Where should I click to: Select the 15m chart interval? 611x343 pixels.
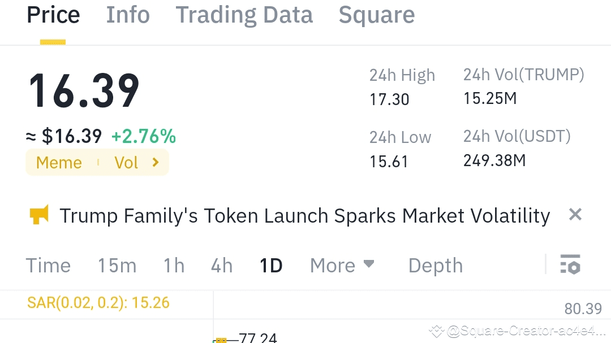point(117,266)
